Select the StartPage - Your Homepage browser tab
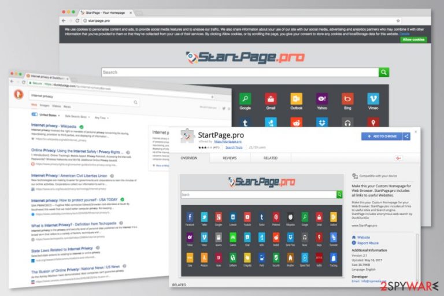The height and width of the screenshot is (296, 444). pos(105,13)
